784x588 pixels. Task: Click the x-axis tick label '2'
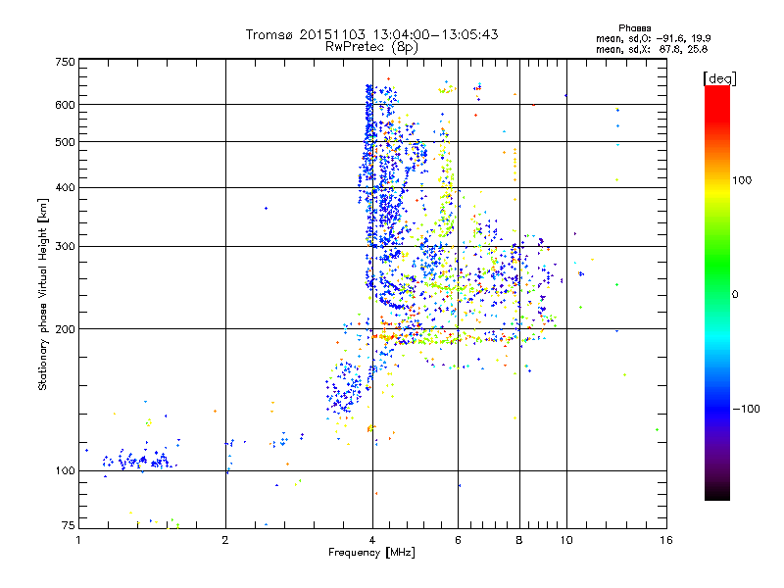point(225,540)
